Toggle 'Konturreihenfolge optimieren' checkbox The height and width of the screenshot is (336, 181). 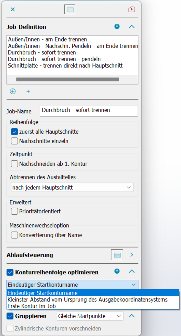10,272
